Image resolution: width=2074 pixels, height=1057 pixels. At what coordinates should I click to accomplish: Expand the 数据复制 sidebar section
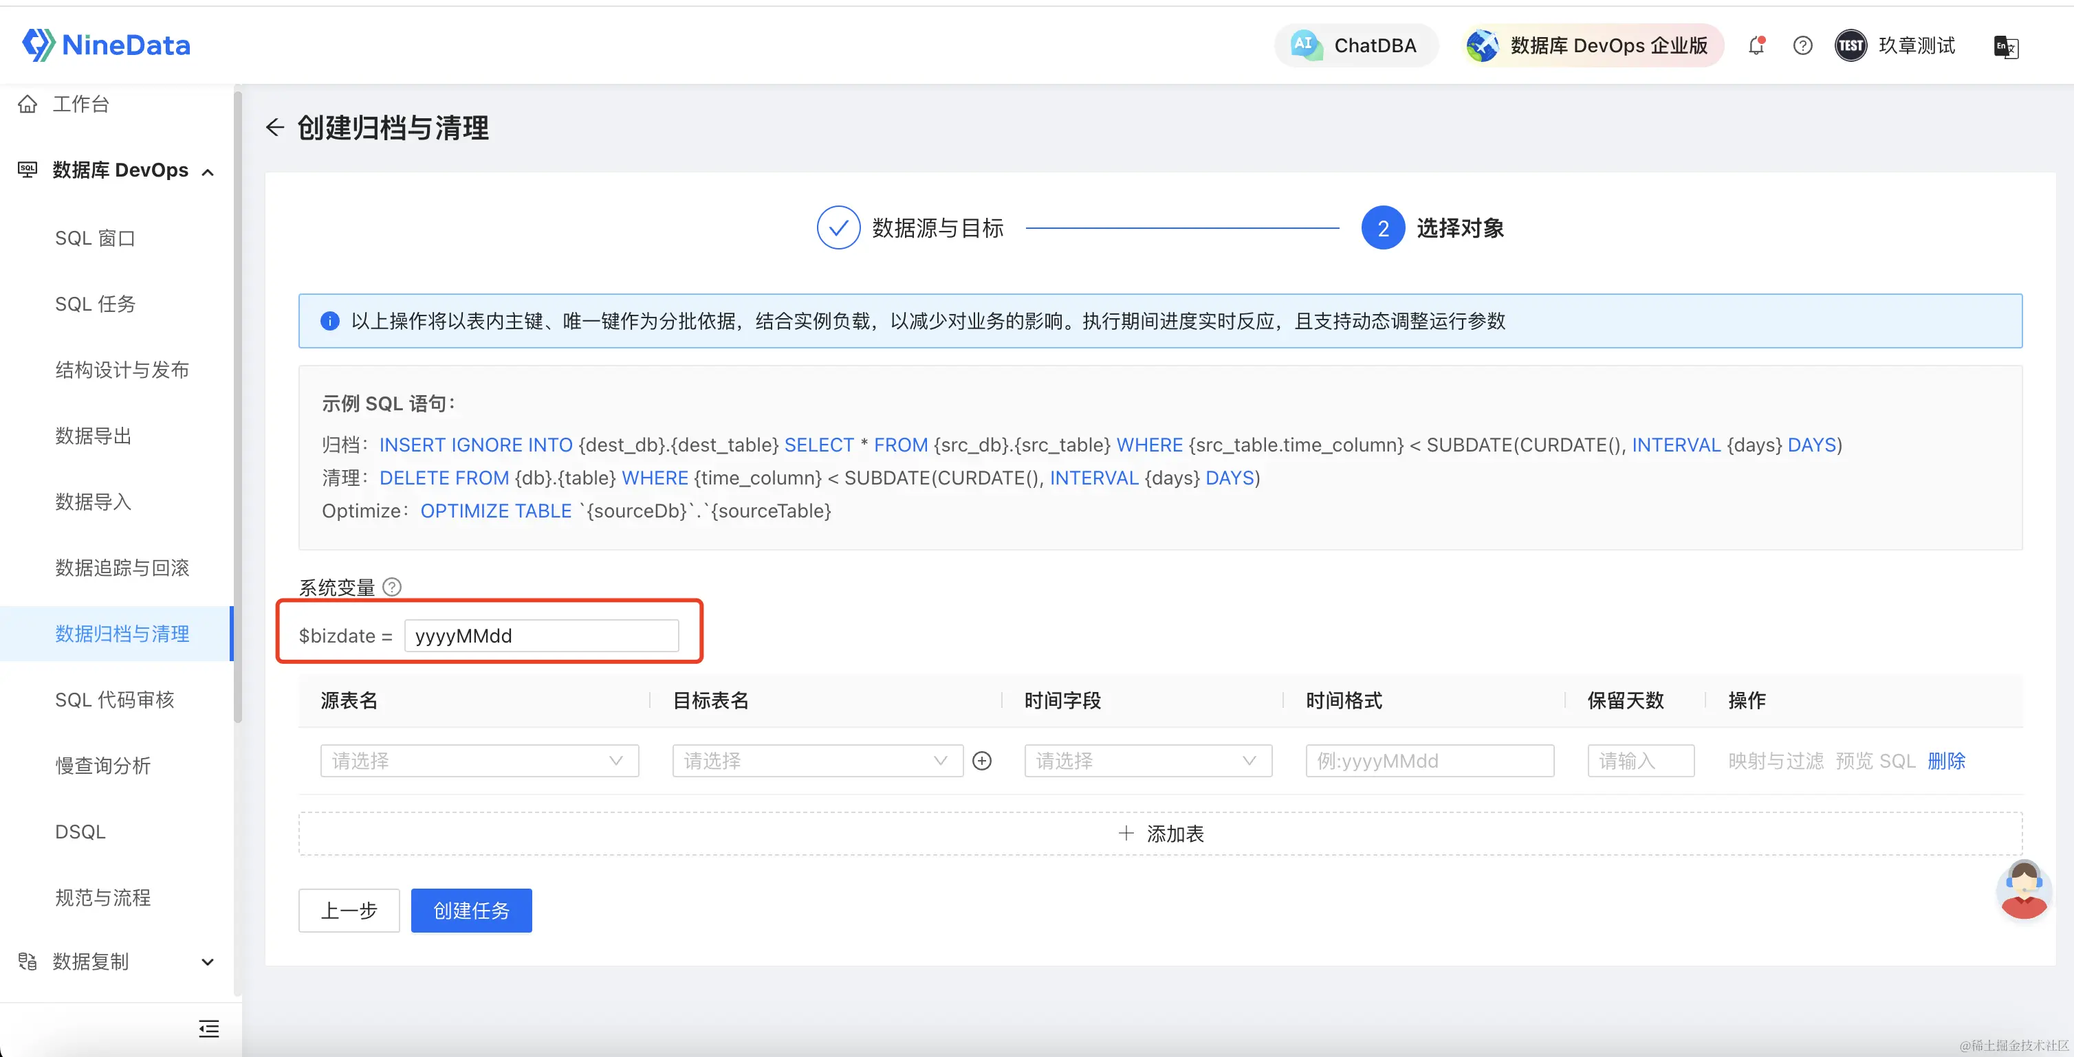pos(208,962)
